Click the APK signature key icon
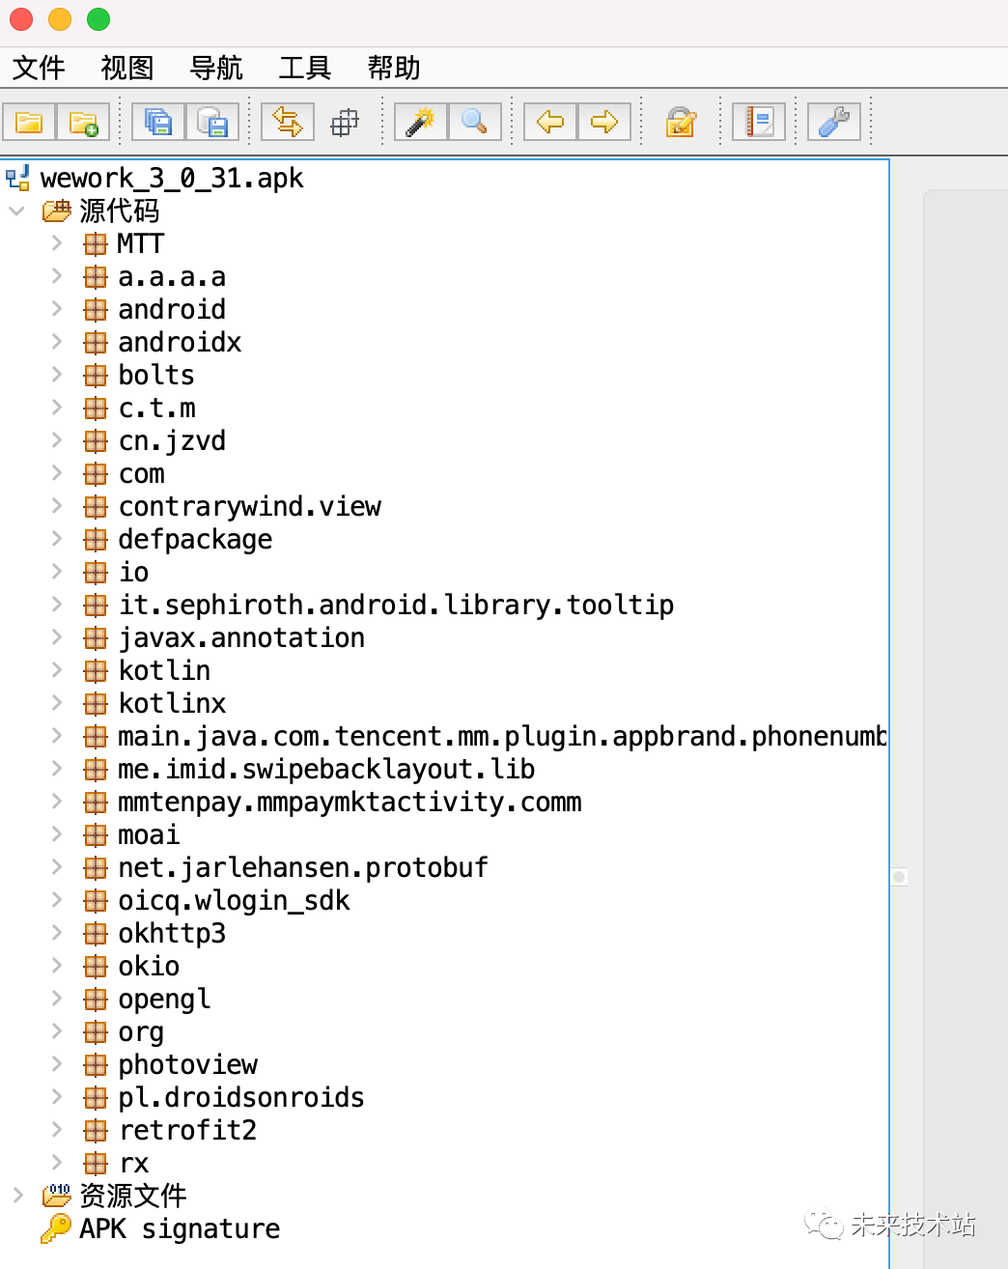Viewport: 1008px width, 1269px height. [x=56, y=1228]
